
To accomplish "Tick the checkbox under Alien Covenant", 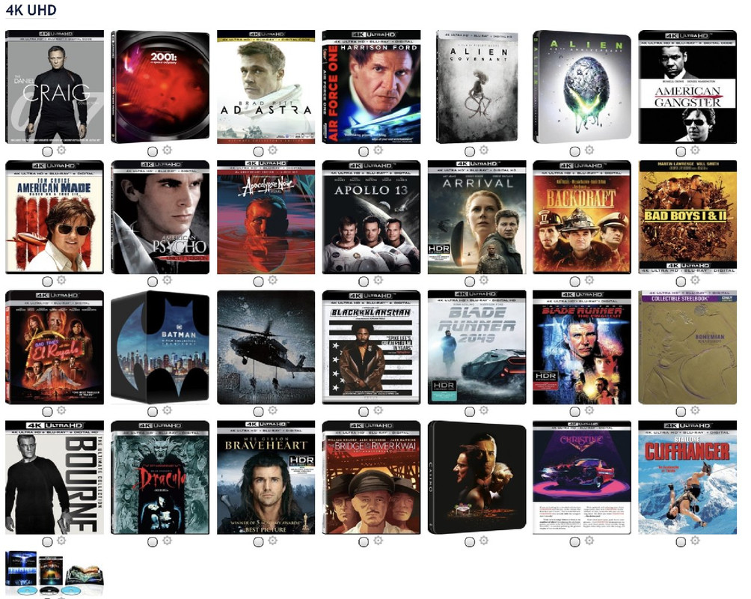I will tap(470, 151).
